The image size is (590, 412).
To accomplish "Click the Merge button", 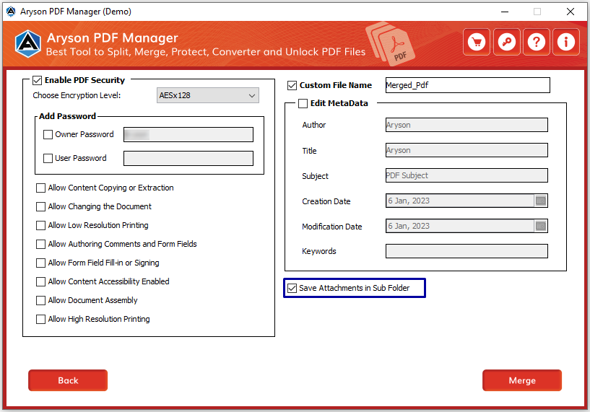I will coord(522,380).
